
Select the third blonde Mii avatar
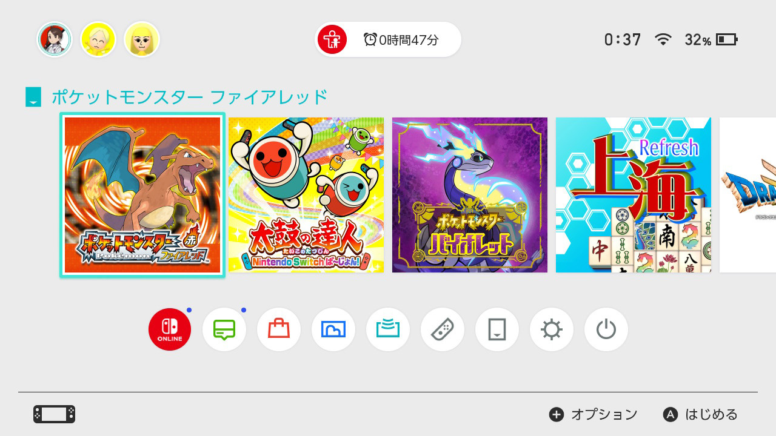point(142,40)
